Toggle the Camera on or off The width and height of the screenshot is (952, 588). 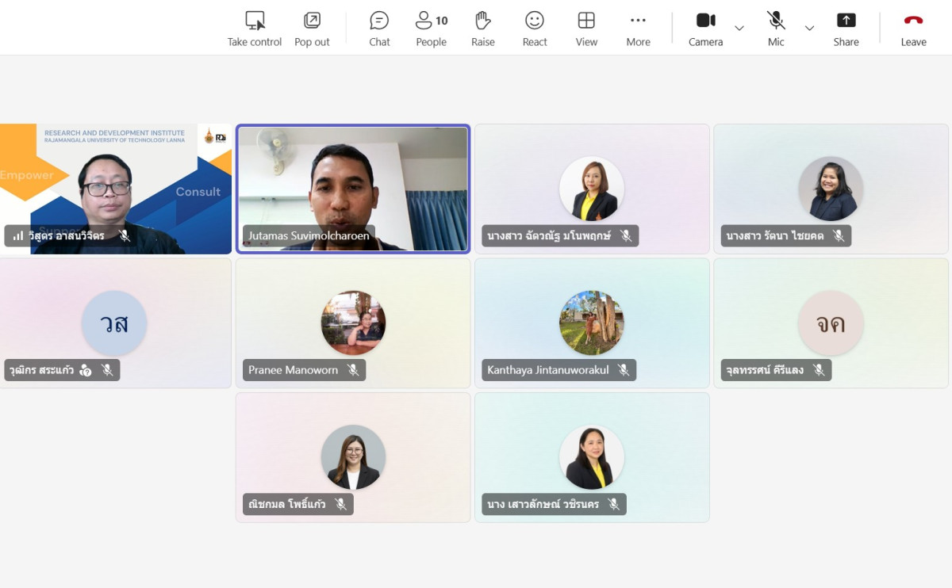705,21
